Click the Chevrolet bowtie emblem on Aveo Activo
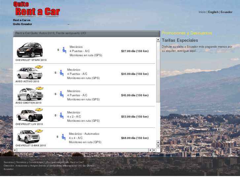The image size is (240, 180). point(39,67)
